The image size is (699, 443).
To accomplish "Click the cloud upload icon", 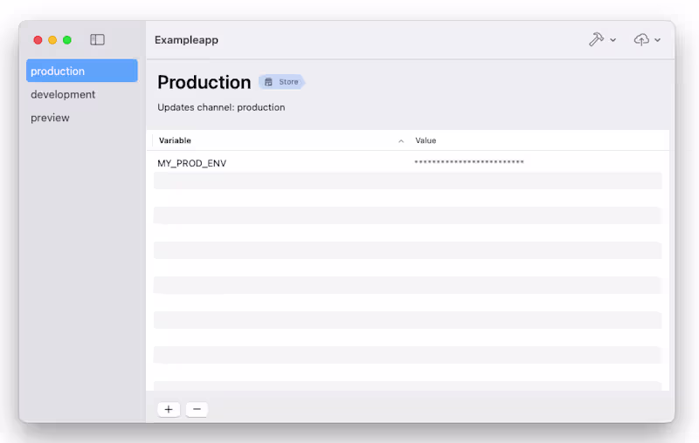I will [641, 40].
